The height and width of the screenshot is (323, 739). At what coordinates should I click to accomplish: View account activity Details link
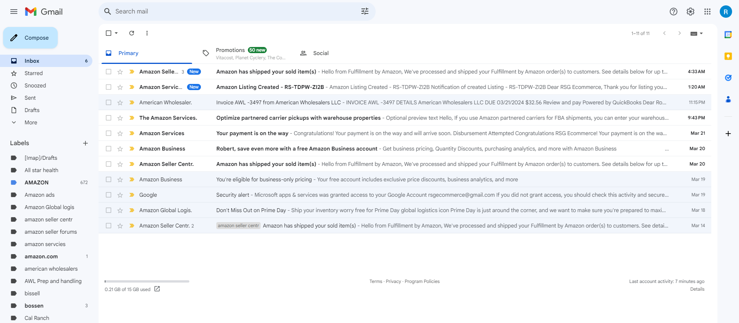click(x=697, y=289)
